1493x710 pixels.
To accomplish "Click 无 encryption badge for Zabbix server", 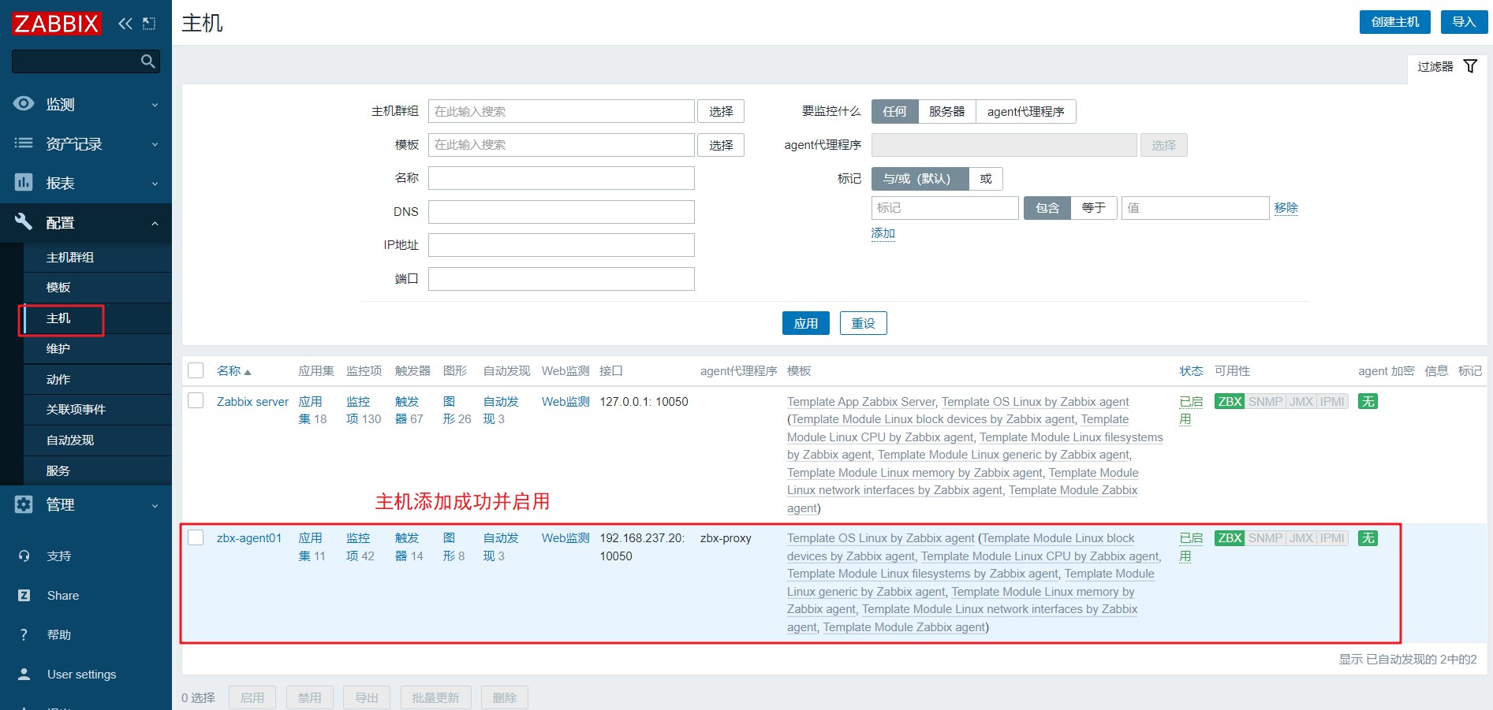I will click(x=1368, y=402).
